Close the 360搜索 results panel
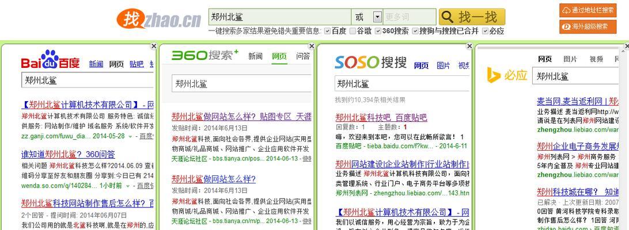The height and width of the screenshot is (230, 629). click(x=312, y=46)
